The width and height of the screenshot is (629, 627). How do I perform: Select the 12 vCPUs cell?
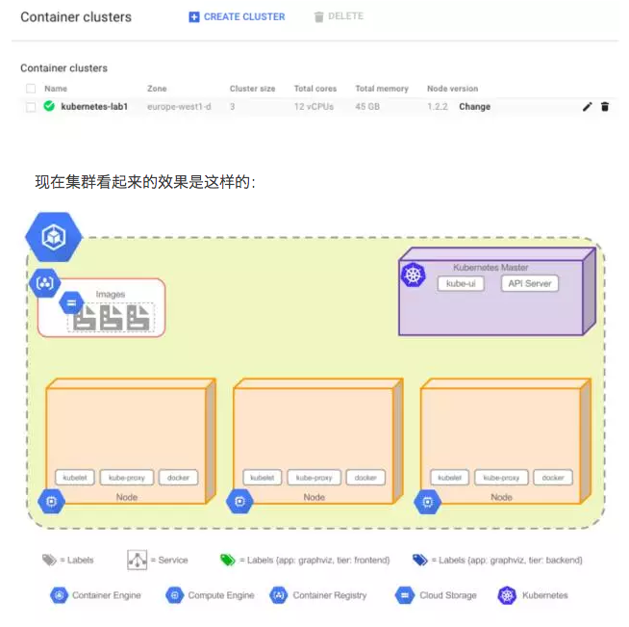pyautogui.click(x=314, y=107)
